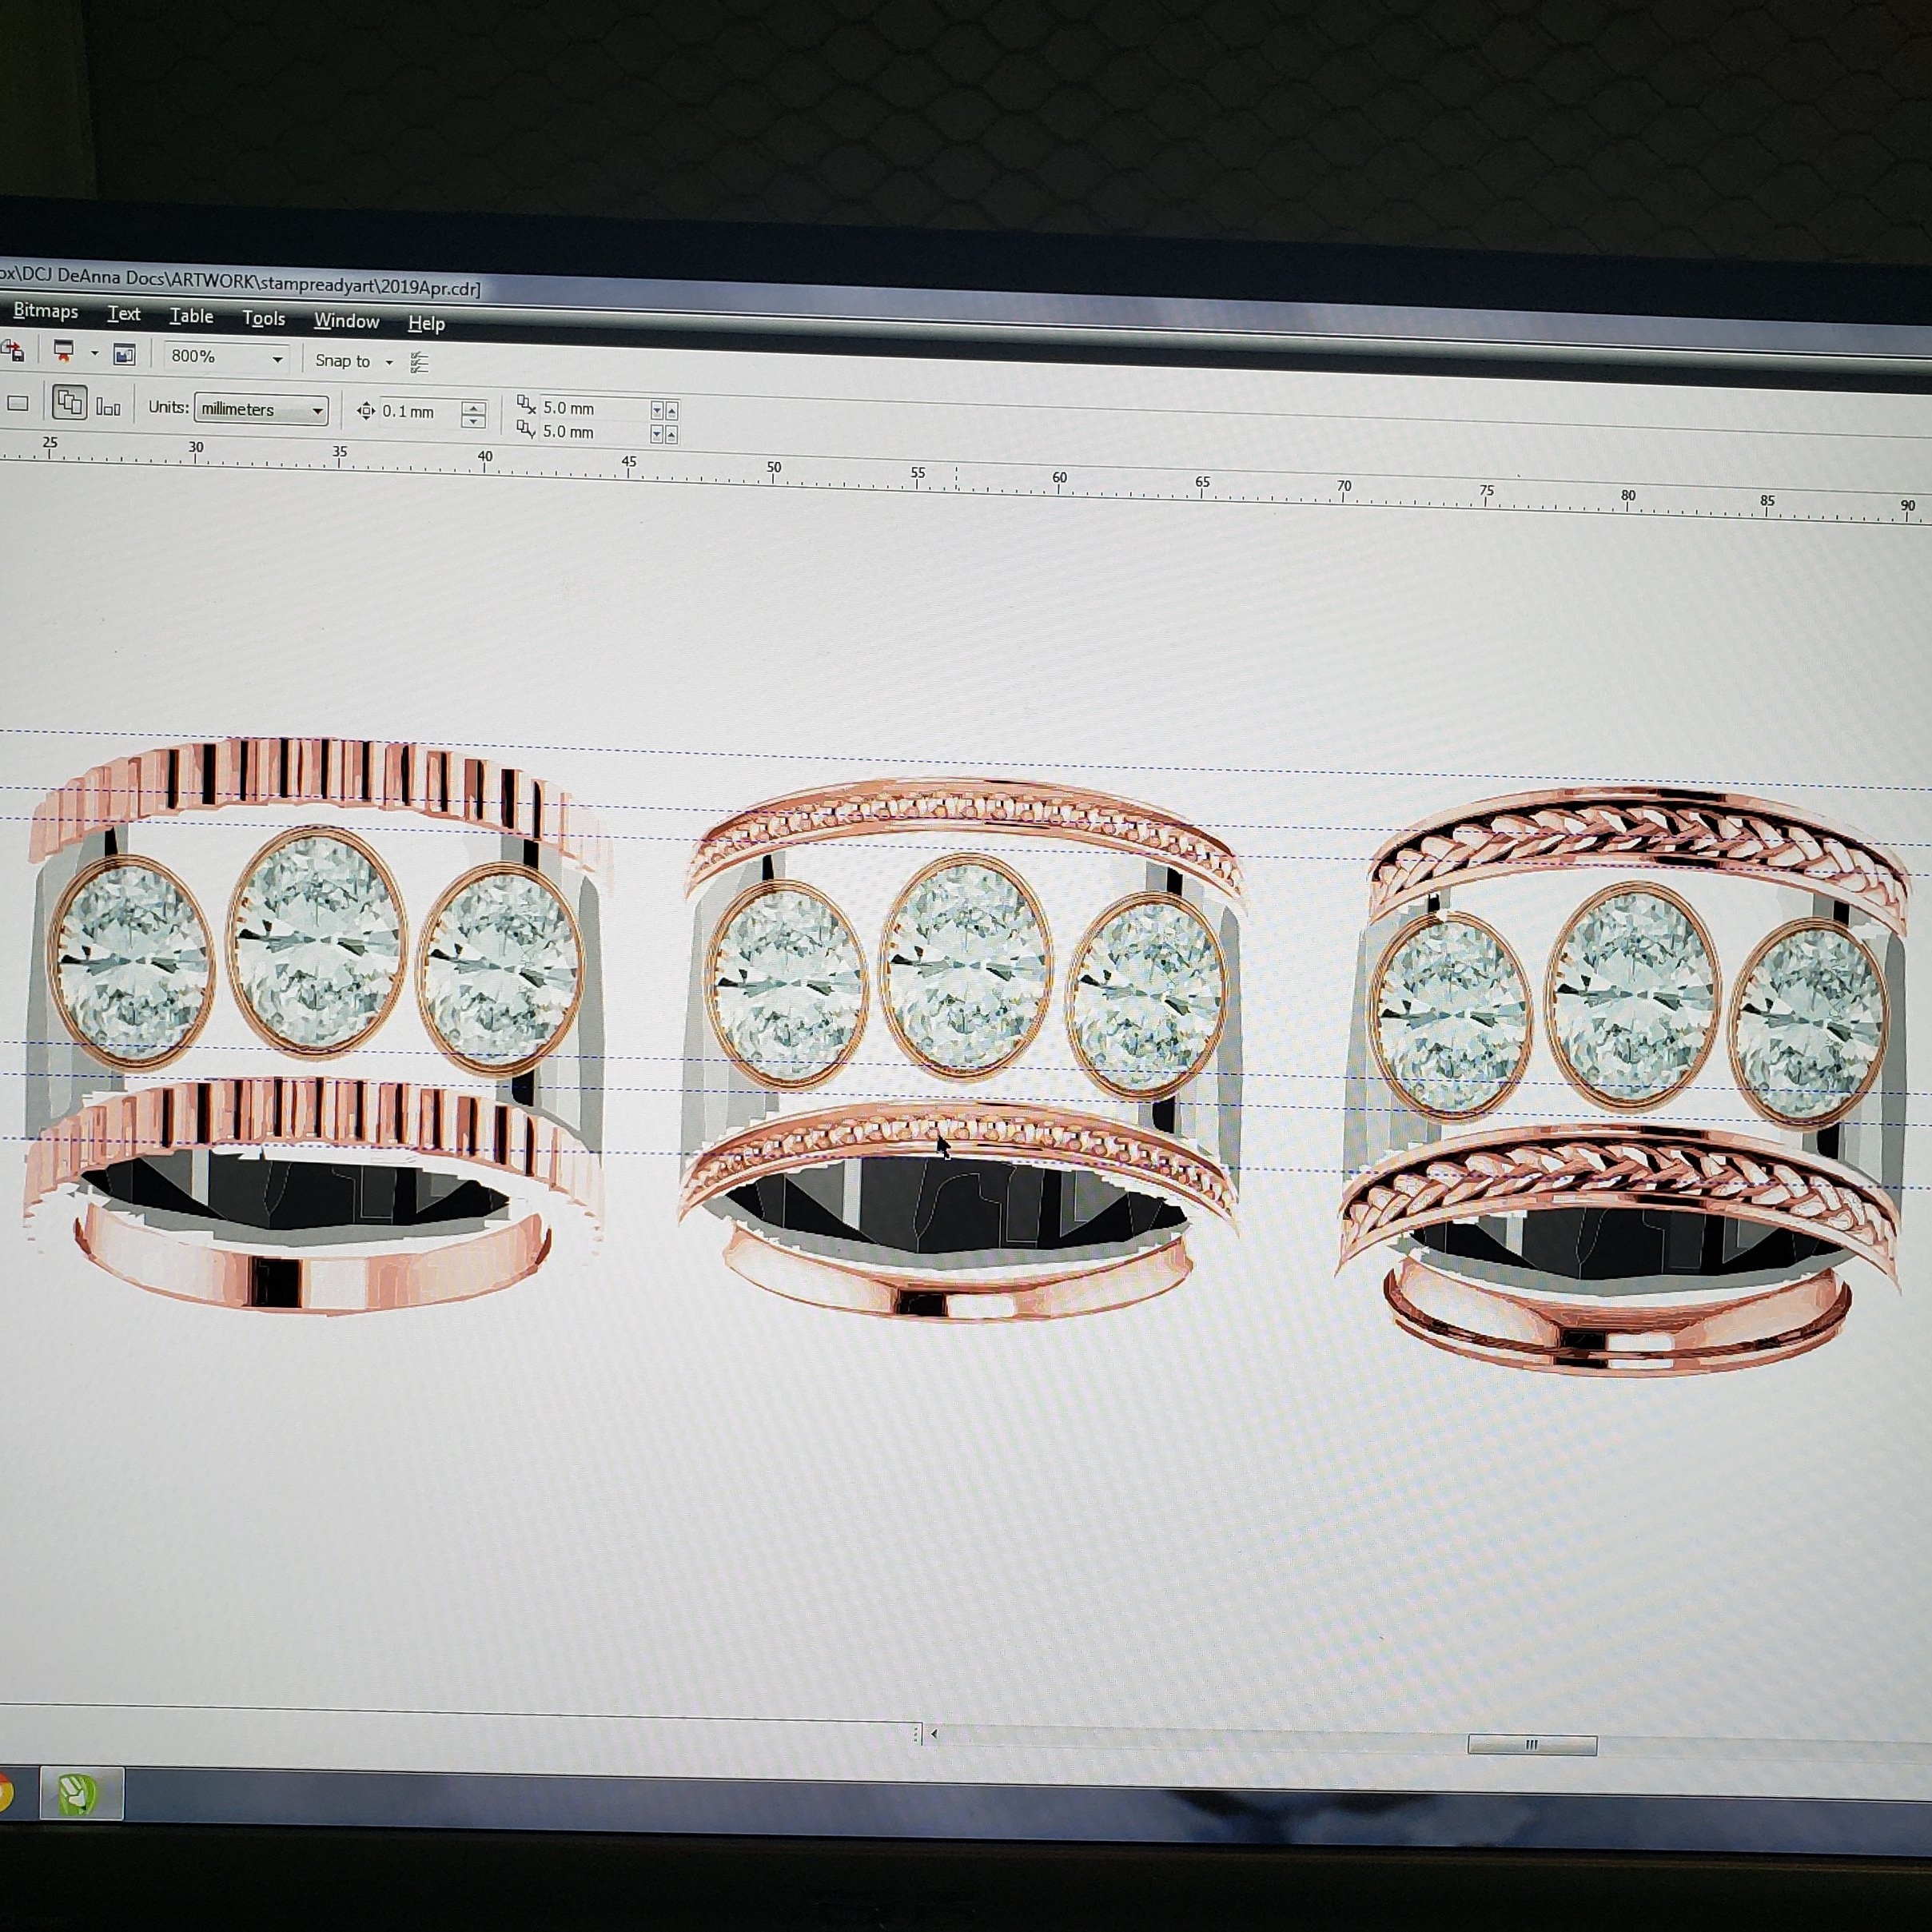This screenshot has width=1932, height=1932.
Task: Click the nudge offset icon beside 0.1 mm
Action: (366, 411)
